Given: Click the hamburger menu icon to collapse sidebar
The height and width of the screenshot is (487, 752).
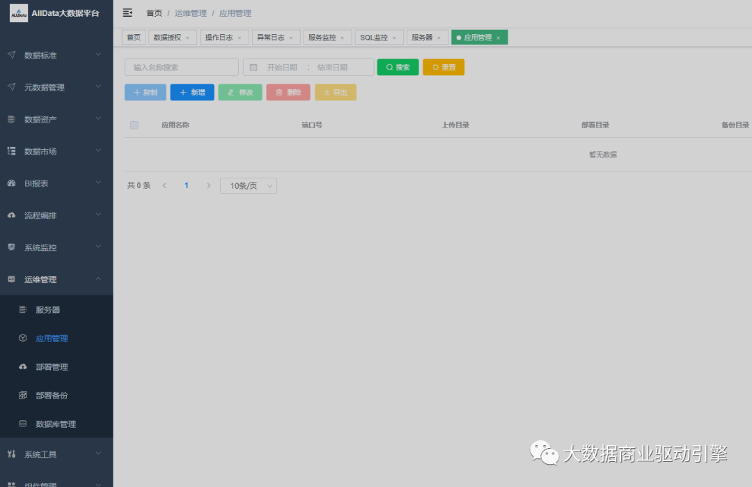Looking at the screenshot, I should (x=127, y=12).
